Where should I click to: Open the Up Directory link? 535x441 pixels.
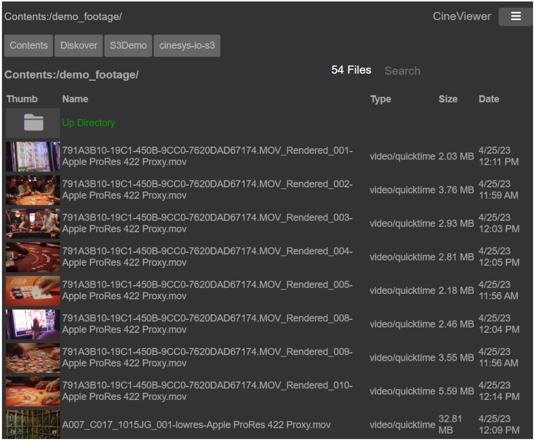point(88,123)
